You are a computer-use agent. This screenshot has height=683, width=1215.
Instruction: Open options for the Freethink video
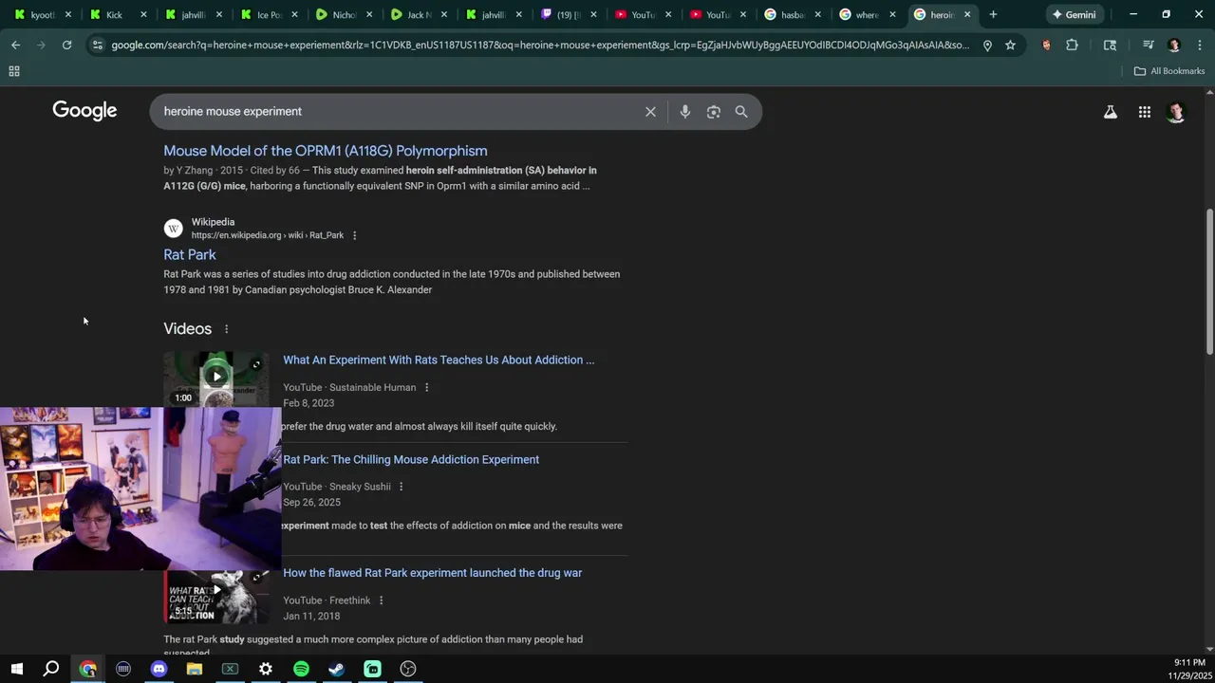(x=381, y=600)
